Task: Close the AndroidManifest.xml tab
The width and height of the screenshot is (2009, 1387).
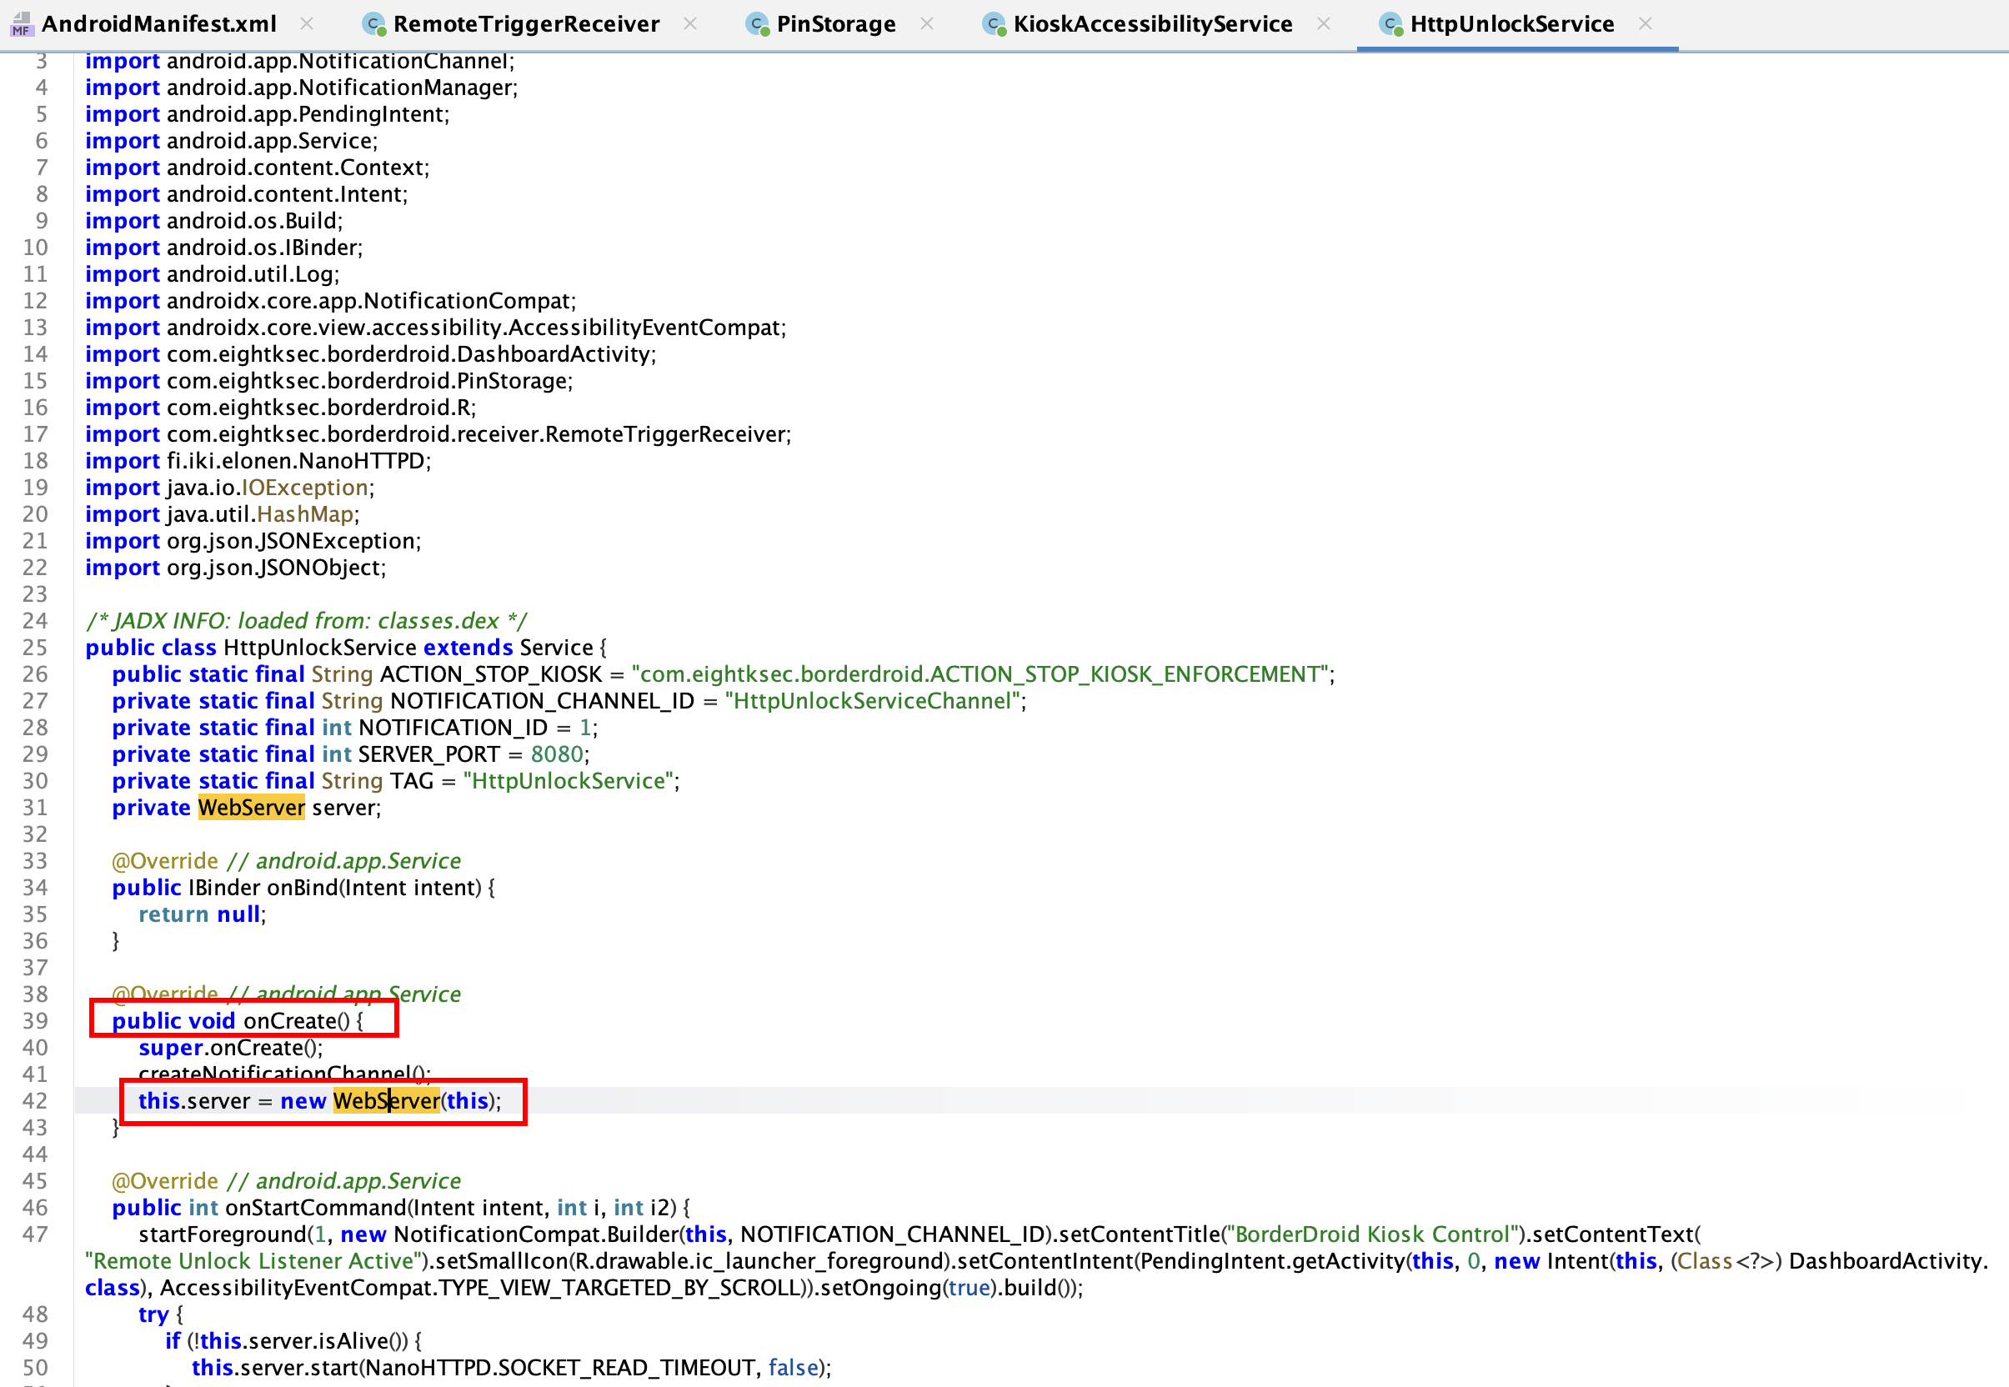Action: [307, 23]
